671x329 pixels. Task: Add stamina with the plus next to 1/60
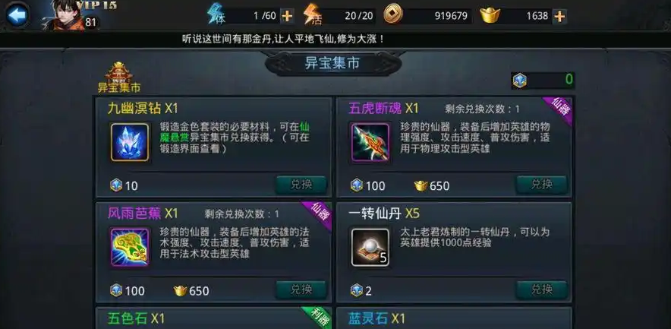(287, 16)
